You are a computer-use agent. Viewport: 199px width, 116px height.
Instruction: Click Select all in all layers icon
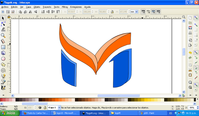(x=8, y=12)
